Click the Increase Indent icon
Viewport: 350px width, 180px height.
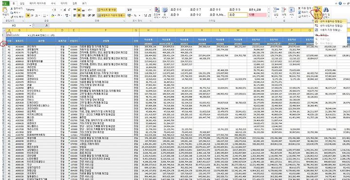(93, 16)
